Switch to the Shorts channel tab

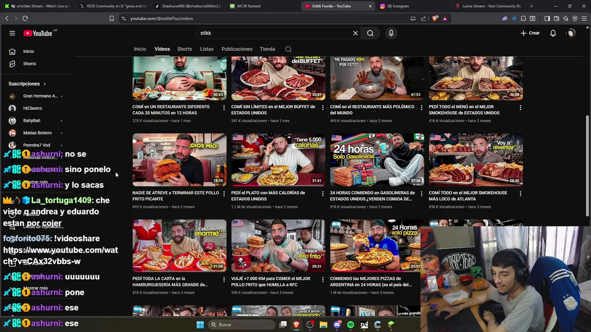pyautogui.click(x=185, y=49)
